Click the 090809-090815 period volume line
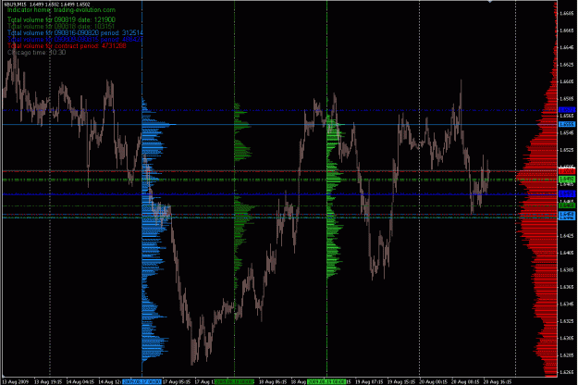The image size is (578, 385). (x=75, y=39)
